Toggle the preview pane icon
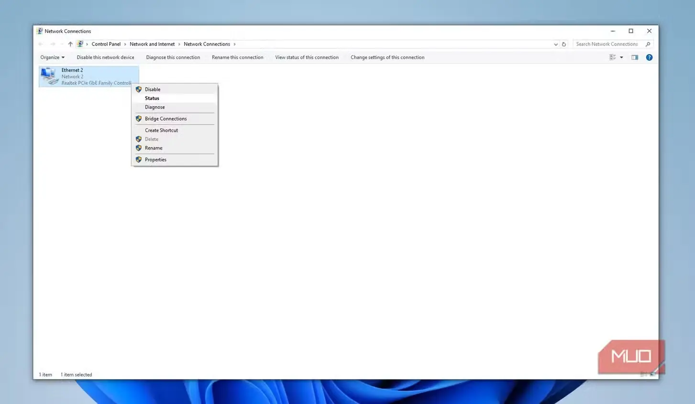Viewport: 695px width, 404px height. (635, 57)
